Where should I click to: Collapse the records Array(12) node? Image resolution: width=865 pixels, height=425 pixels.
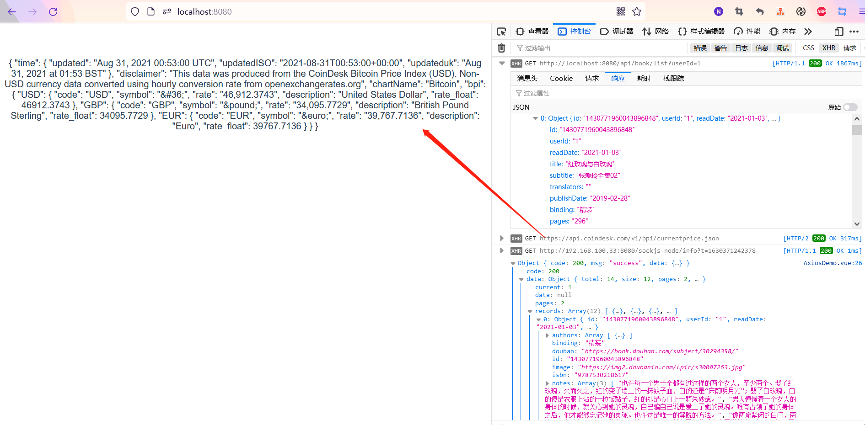coord(530,311)
